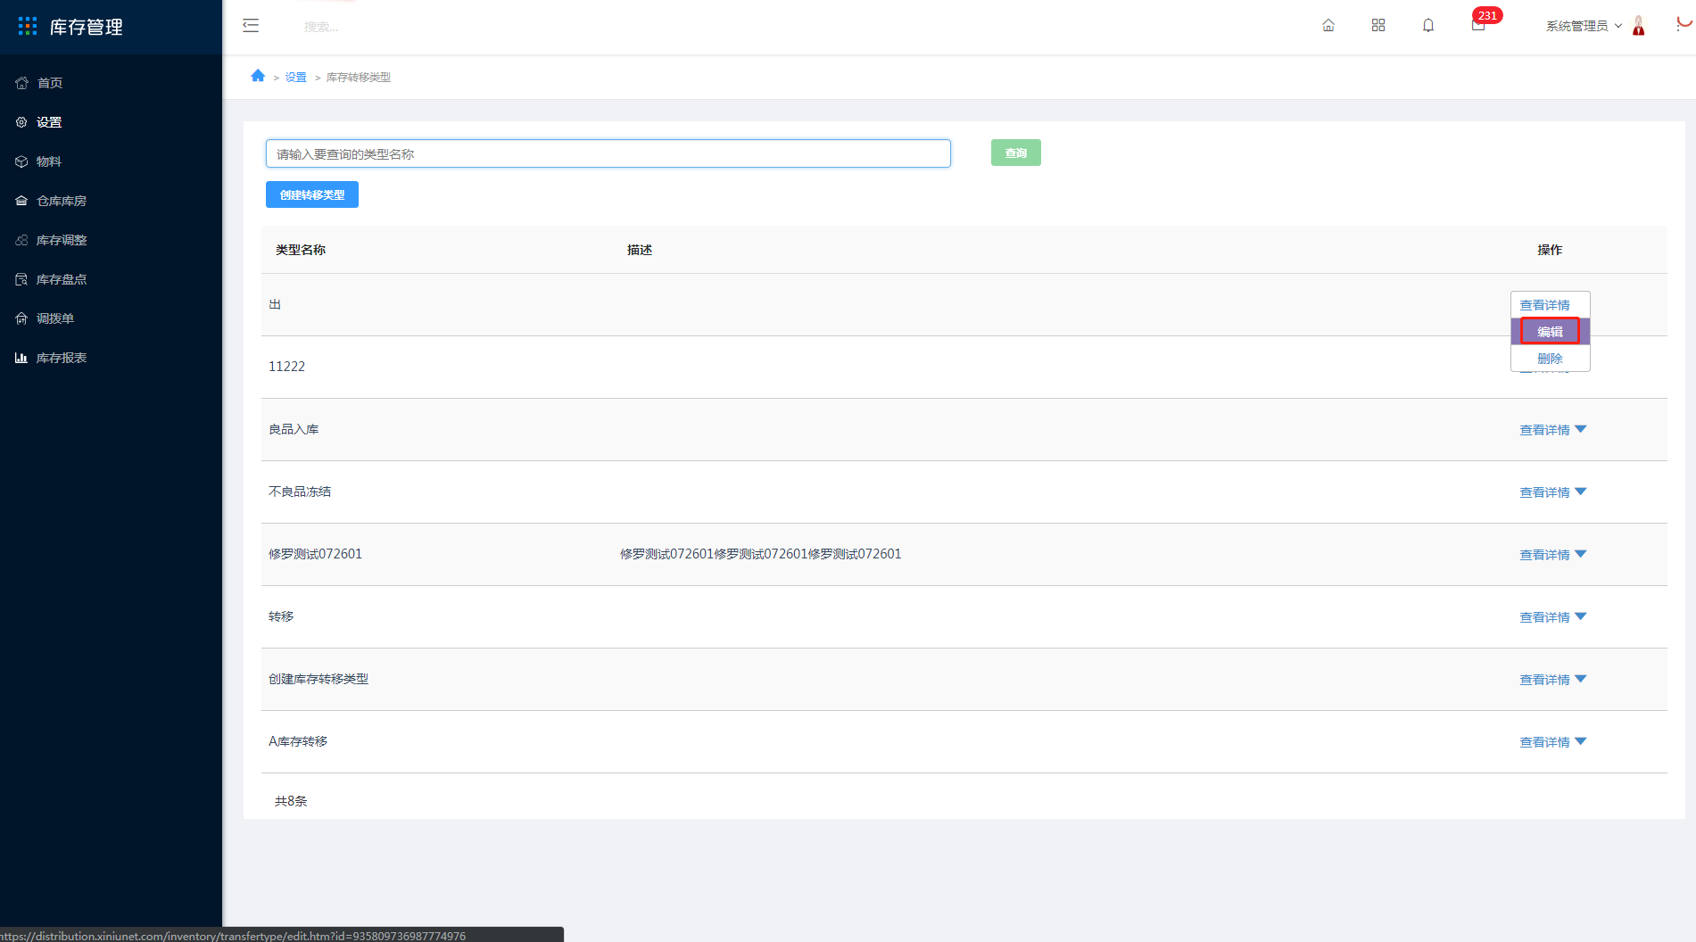Click 调拨单 sidebar icon

click(21, 318)
